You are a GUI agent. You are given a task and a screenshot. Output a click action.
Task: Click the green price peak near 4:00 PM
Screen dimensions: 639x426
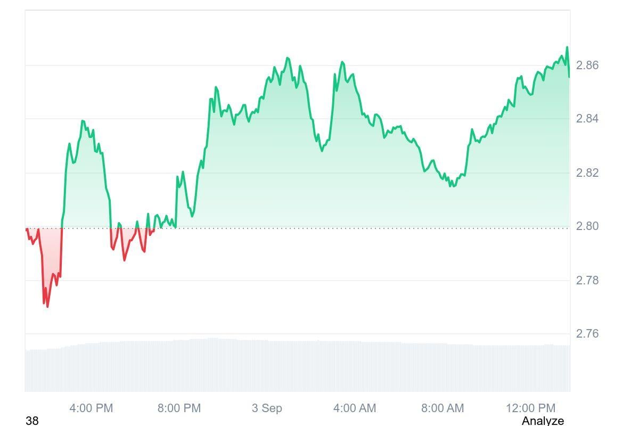83,121
